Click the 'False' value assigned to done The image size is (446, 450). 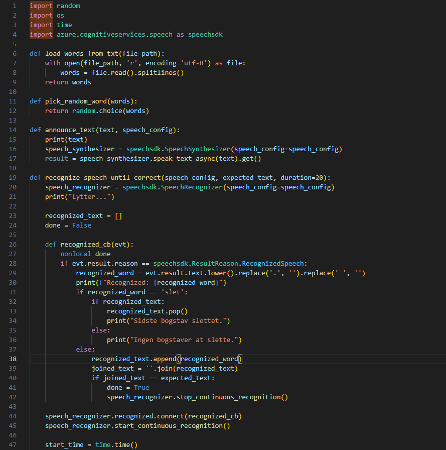[x=82, y=226]
